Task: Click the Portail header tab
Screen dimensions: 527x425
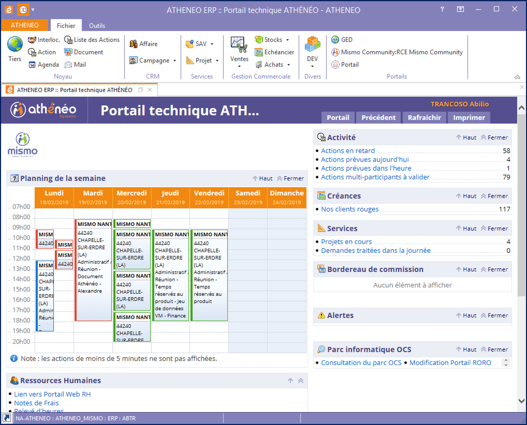Action: click(338, 118)
